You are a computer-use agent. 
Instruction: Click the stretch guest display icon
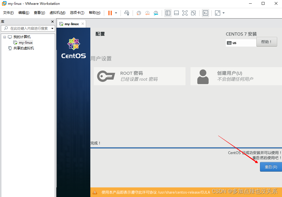[218, 13]
